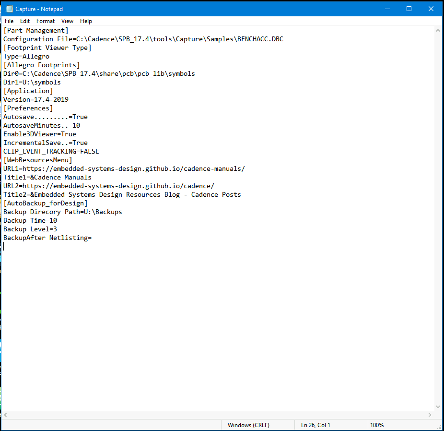Click the [Footprint Viewer Type] line
Screen dimensions: 444x431
click(47, 48)
